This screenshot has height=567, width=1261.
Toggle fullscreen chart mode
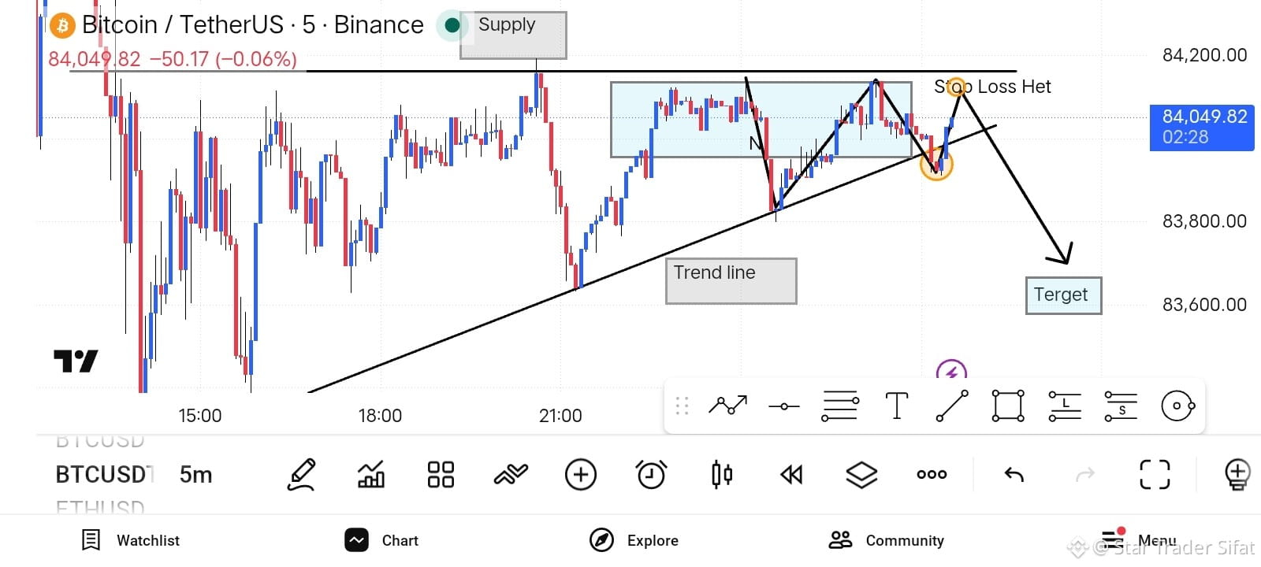click(1155, 475)
